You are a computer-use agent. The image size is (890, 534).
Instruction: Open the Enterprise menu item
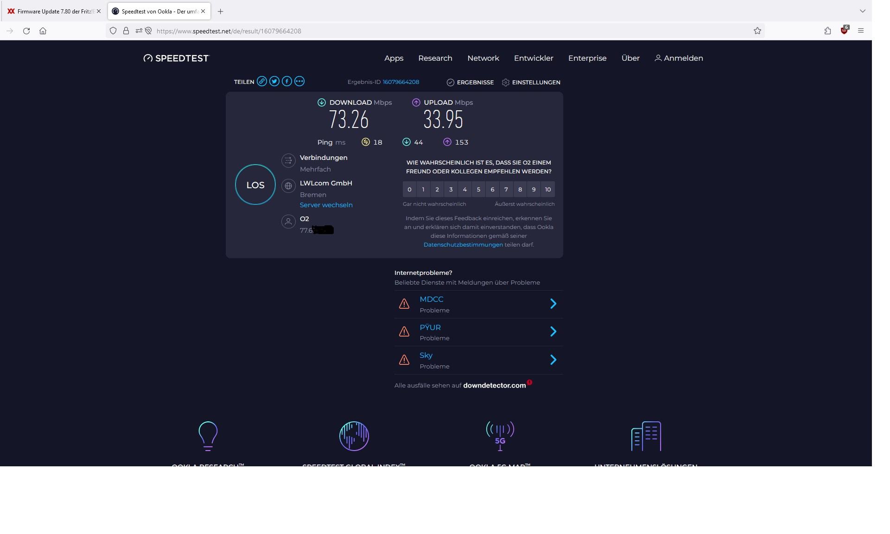587,58
